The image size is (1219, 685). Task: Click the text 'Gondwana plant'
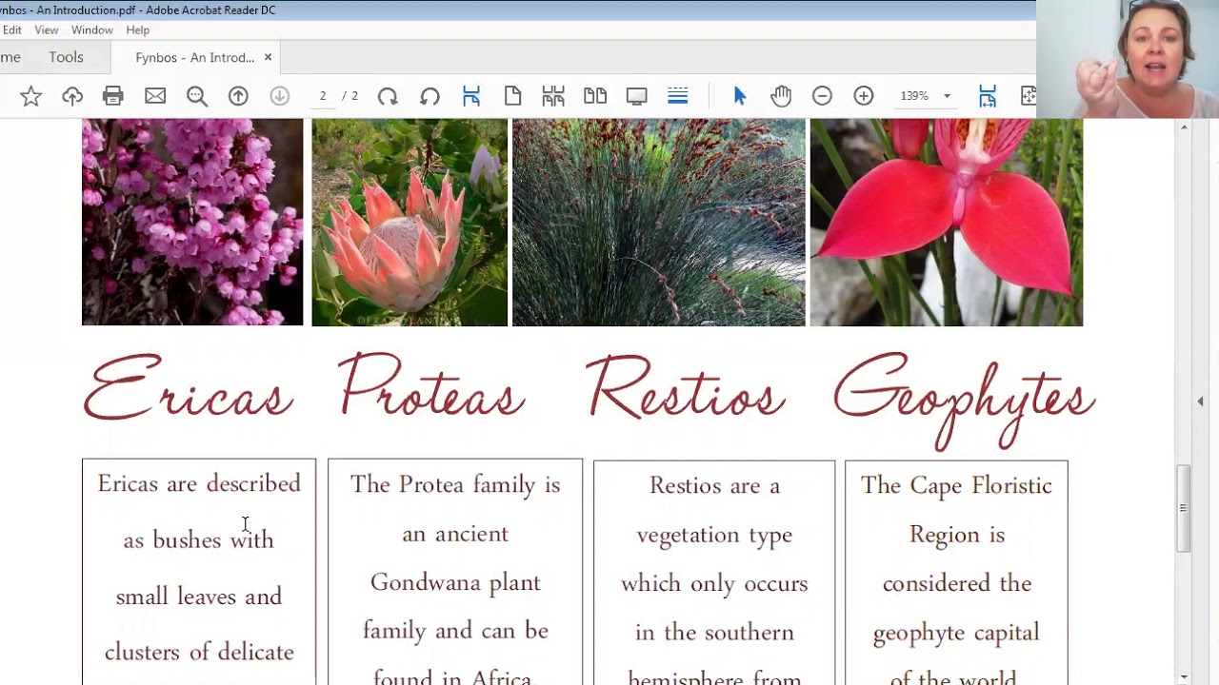coord(455,582)
